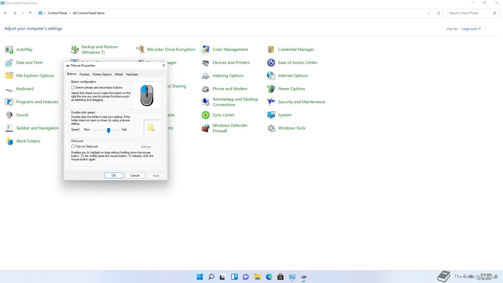Open File Explorer Options icon
503x283 pixels.
coord(9,76)
